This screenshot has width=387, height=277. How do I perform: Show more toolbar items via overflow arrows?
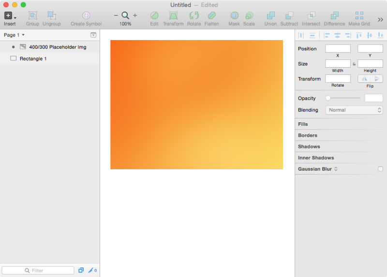(380, 19)
